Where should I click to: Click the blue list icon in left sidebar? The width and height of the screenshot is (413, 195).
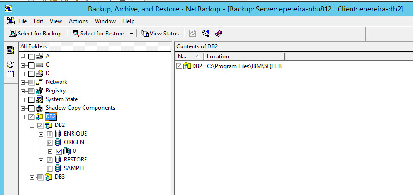(11, 74)
